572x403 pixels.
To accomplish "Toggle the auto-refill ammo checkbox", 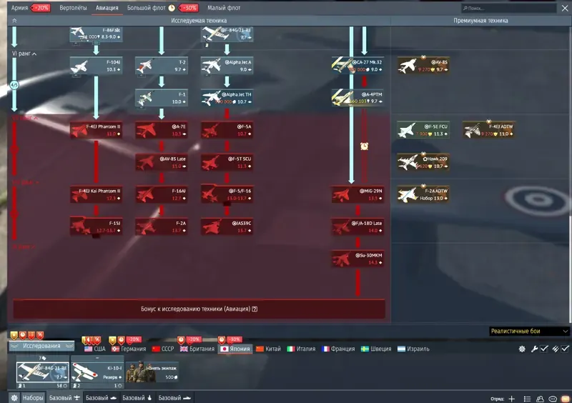I will coord(565,349).
